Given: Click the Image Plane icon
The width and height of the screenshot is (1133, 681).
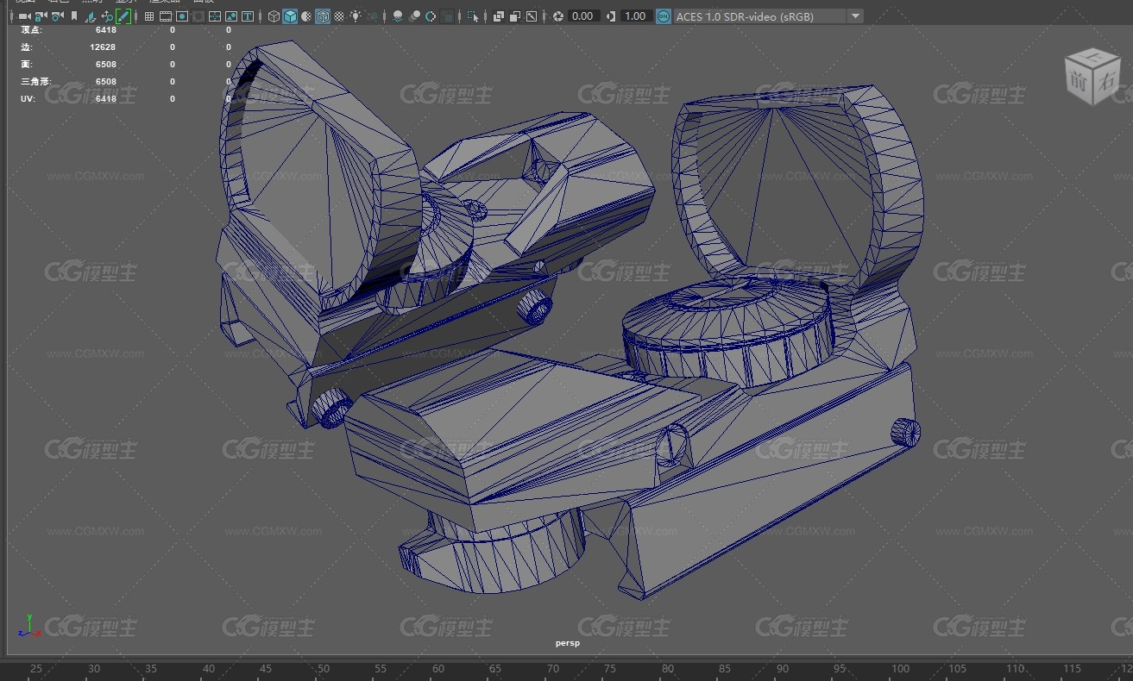Looking at the screenshot, I should point(91,16).
